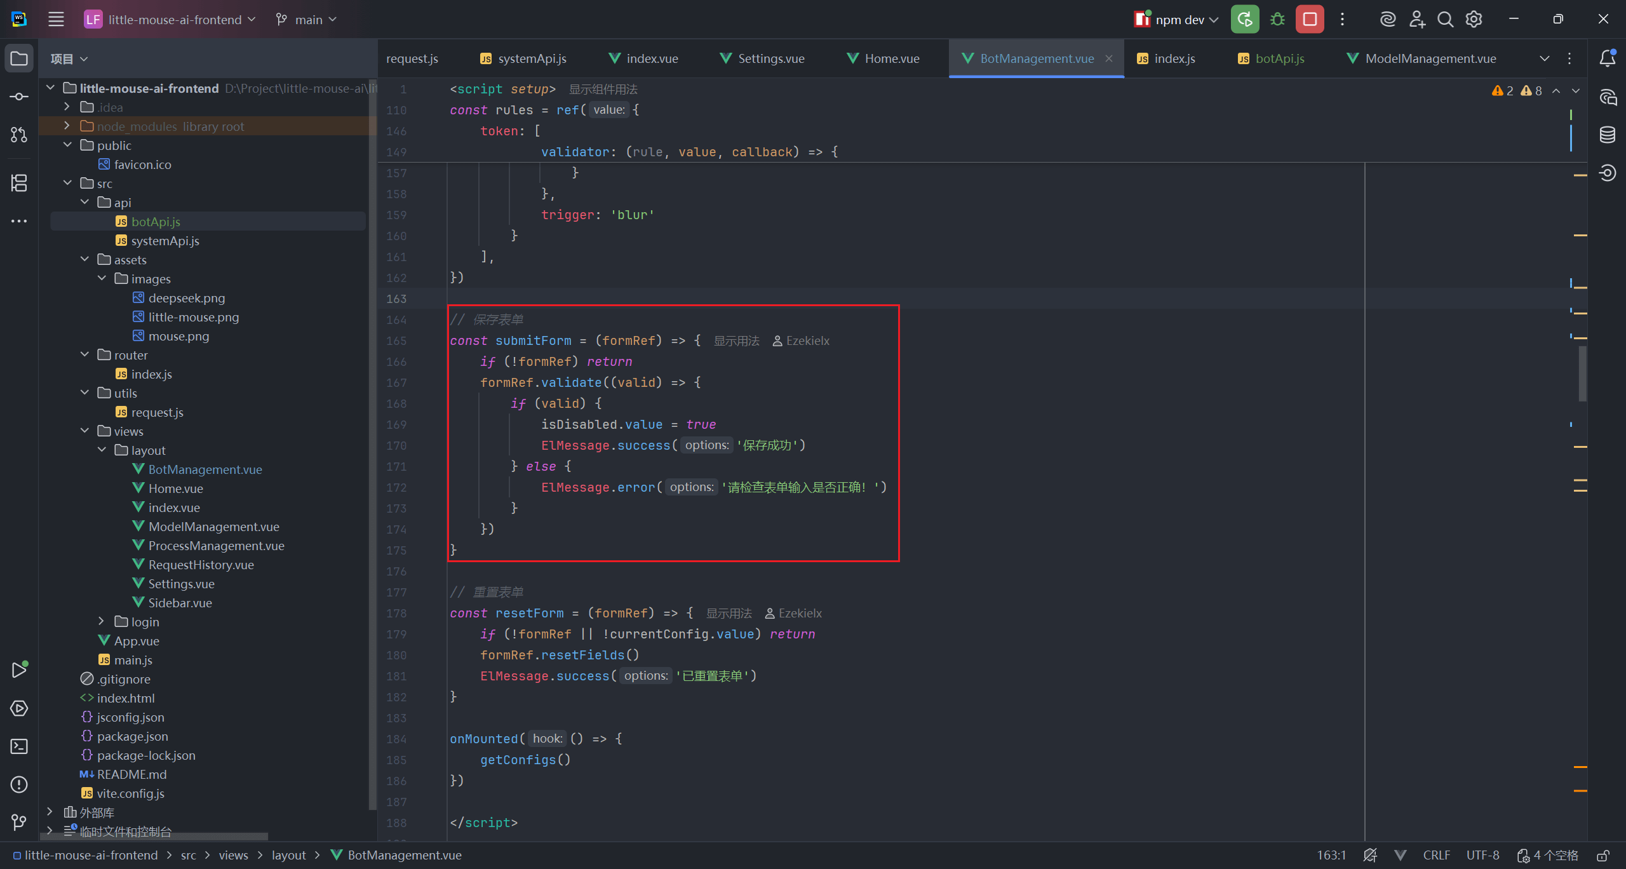The width and height of the screenshot is (1626, 869).
Task: Open the Problems tool window icon
Action: click(19, 785)
